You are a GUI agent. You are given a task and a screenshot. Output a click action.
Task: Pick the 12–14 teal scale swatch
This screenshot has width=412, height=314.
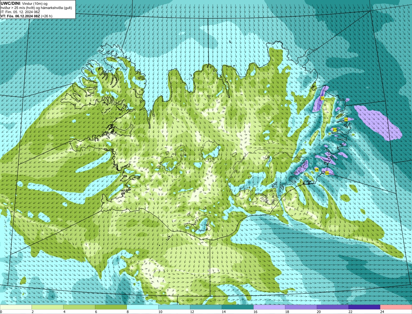(206, 307)
